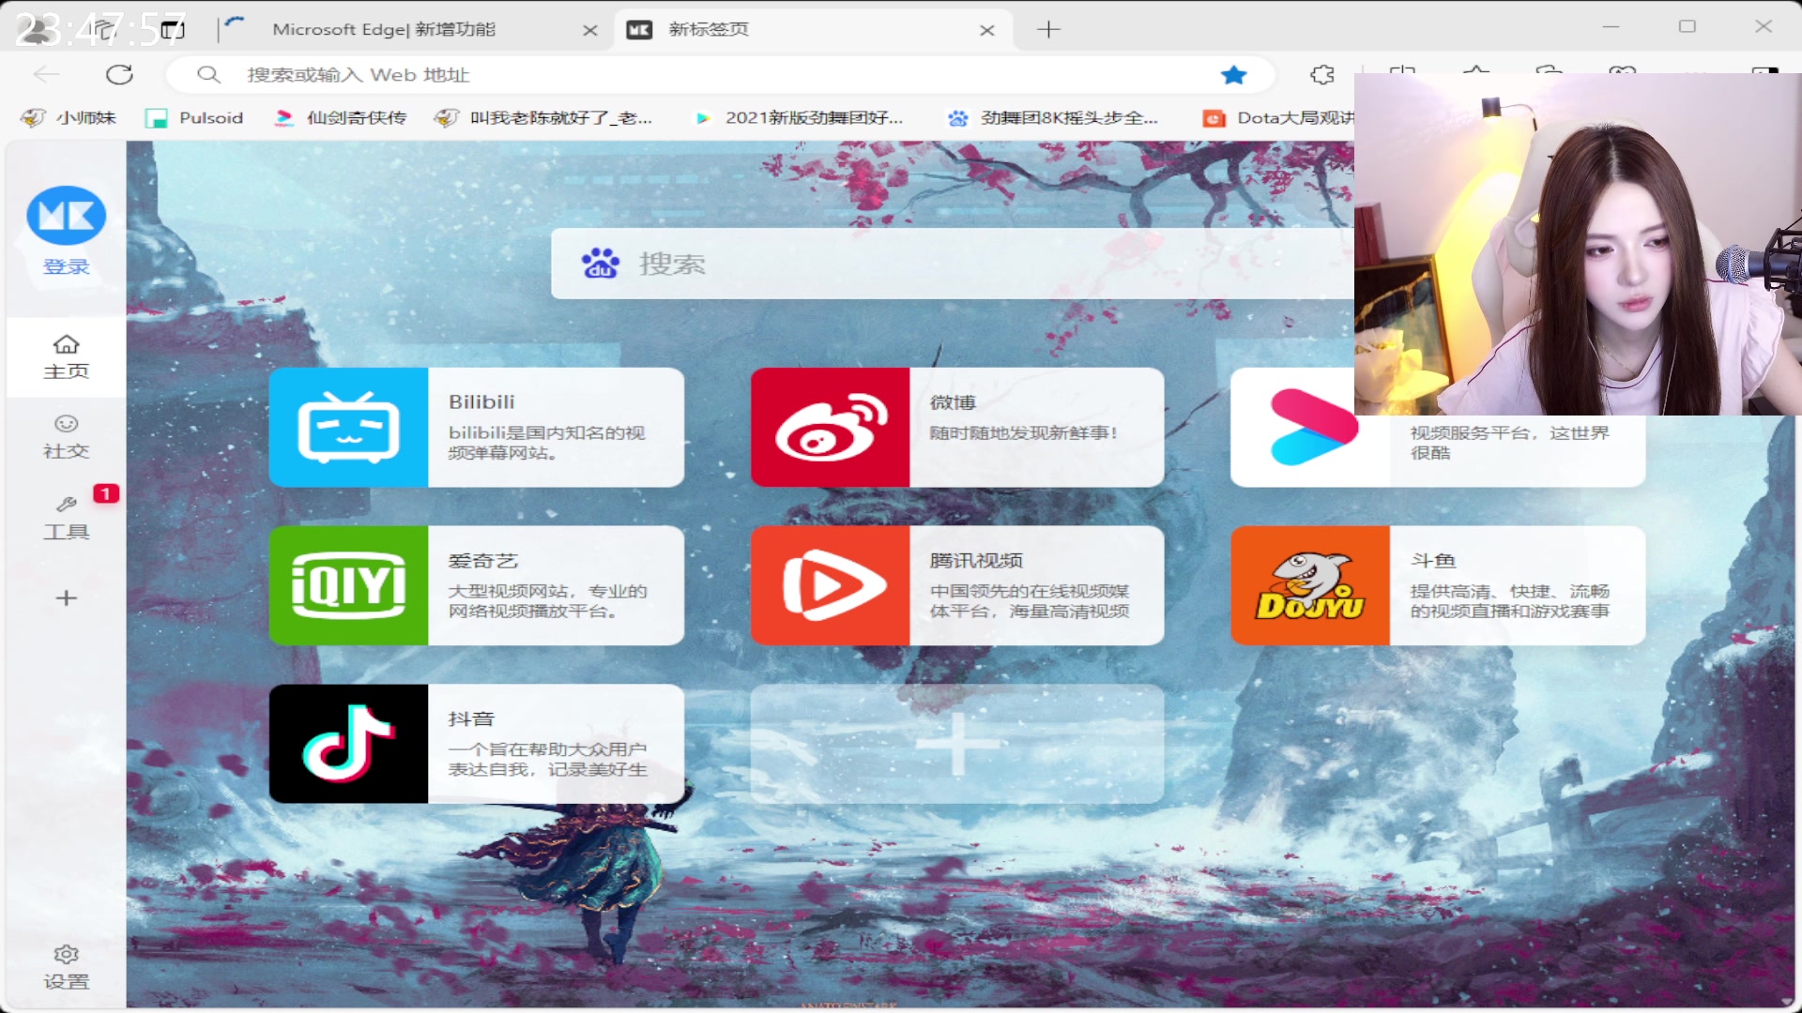Go to 主页 home in sidebar
The height and width of the screenshot is (1013, 1802).
point(66,357)
